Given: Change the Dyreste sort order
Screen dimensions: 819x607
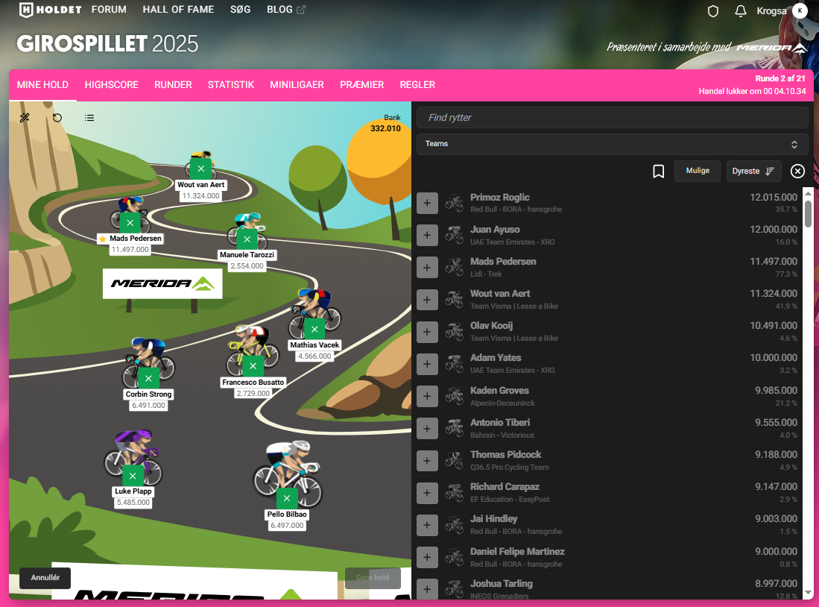Looking at the screenshot, I should coord(753,171).
